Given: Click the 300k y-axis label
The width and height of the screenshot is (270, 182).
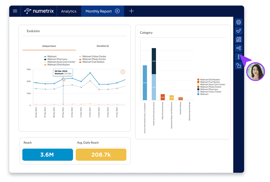Looking at the screenshot, I should pyautogui.click(x=29, y=69).
